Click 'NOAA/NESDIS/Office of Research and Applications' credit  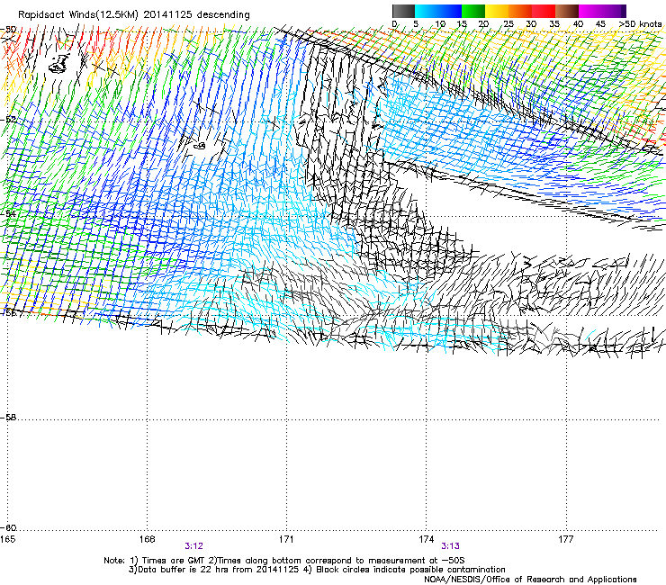(x=530, y=580)
